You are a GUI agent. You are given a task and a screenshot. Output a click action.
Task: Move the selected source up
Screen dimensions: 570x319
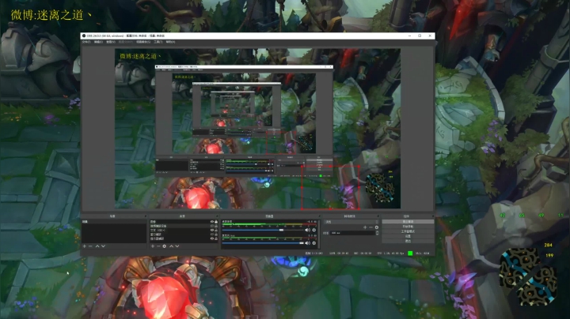coord(171,246)
